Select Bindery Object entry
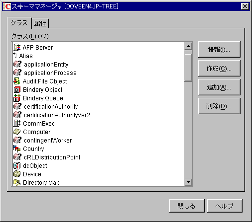The image size is (252, 222). click(43, 90)
